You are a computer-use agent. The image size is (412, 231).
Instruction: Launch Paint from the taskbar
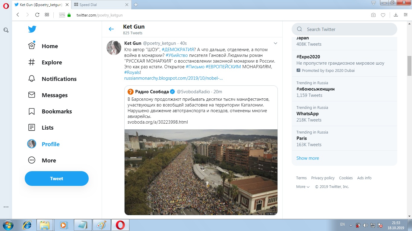click(101, 225)
